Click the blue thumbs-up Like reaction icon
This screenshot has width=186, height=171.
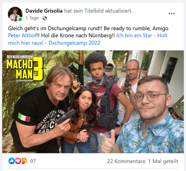click(11, 161)
